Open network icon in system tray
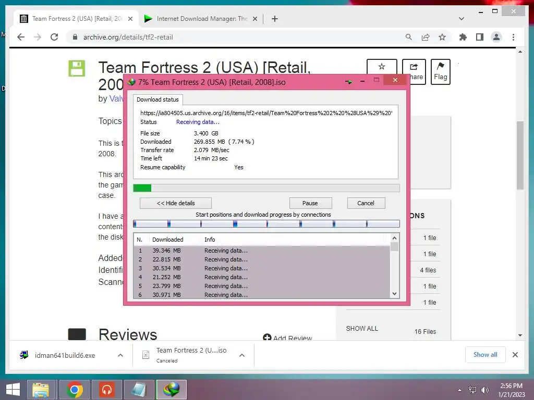The width and height of the screenshot is (534, 400). (x=472, y=390)
